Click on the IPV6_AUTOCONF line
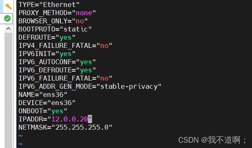The width and height of the screenshot is (252, 148). [x=57, y=62]
